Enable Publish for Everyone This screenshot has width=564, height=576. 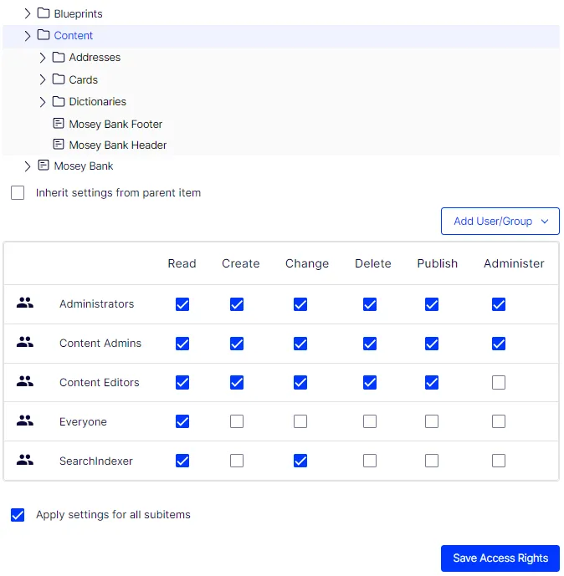point(432,421)
